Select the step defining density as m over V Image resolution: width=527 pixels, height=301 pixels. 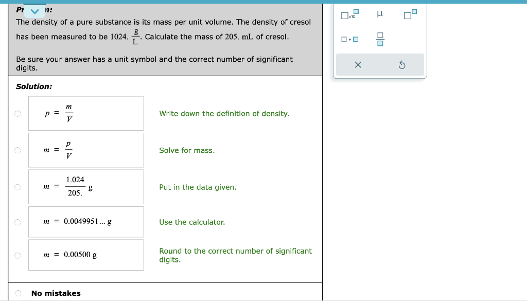17,113
